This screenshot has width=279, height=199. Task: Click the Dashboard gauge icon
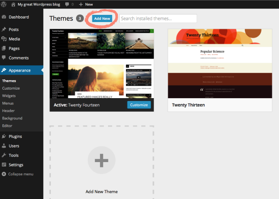(4, 17)
